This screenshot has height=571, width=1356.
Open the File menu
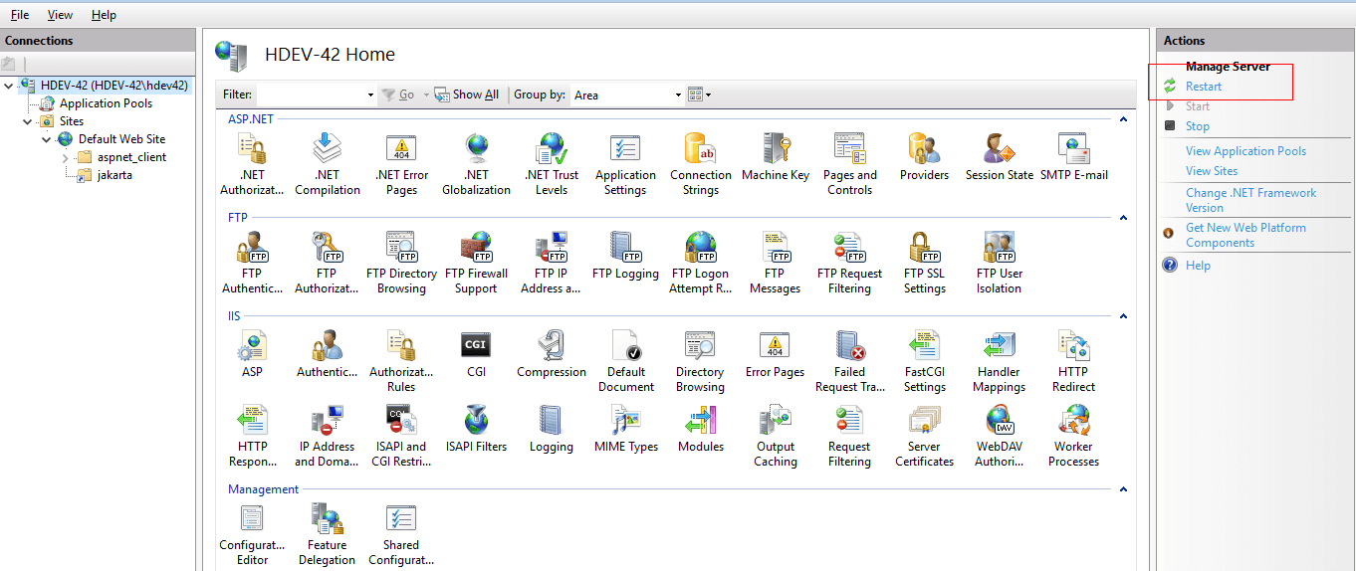(x=20, y=15)
